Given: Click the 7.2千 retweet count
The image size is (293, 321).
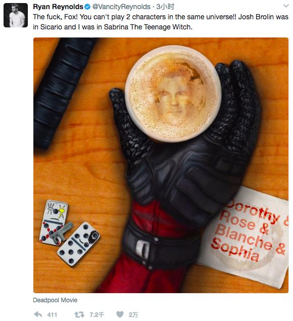Looking at the screenshot, I should point(97,314).
